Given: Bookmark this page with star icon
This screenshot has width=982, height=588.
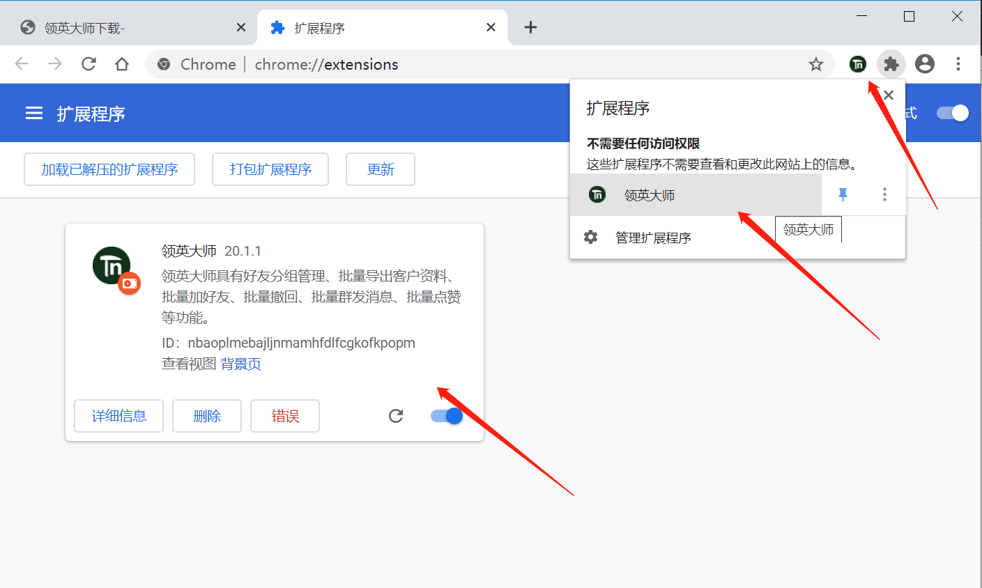Looking at the screenshot, I should (x=816, y=64).
